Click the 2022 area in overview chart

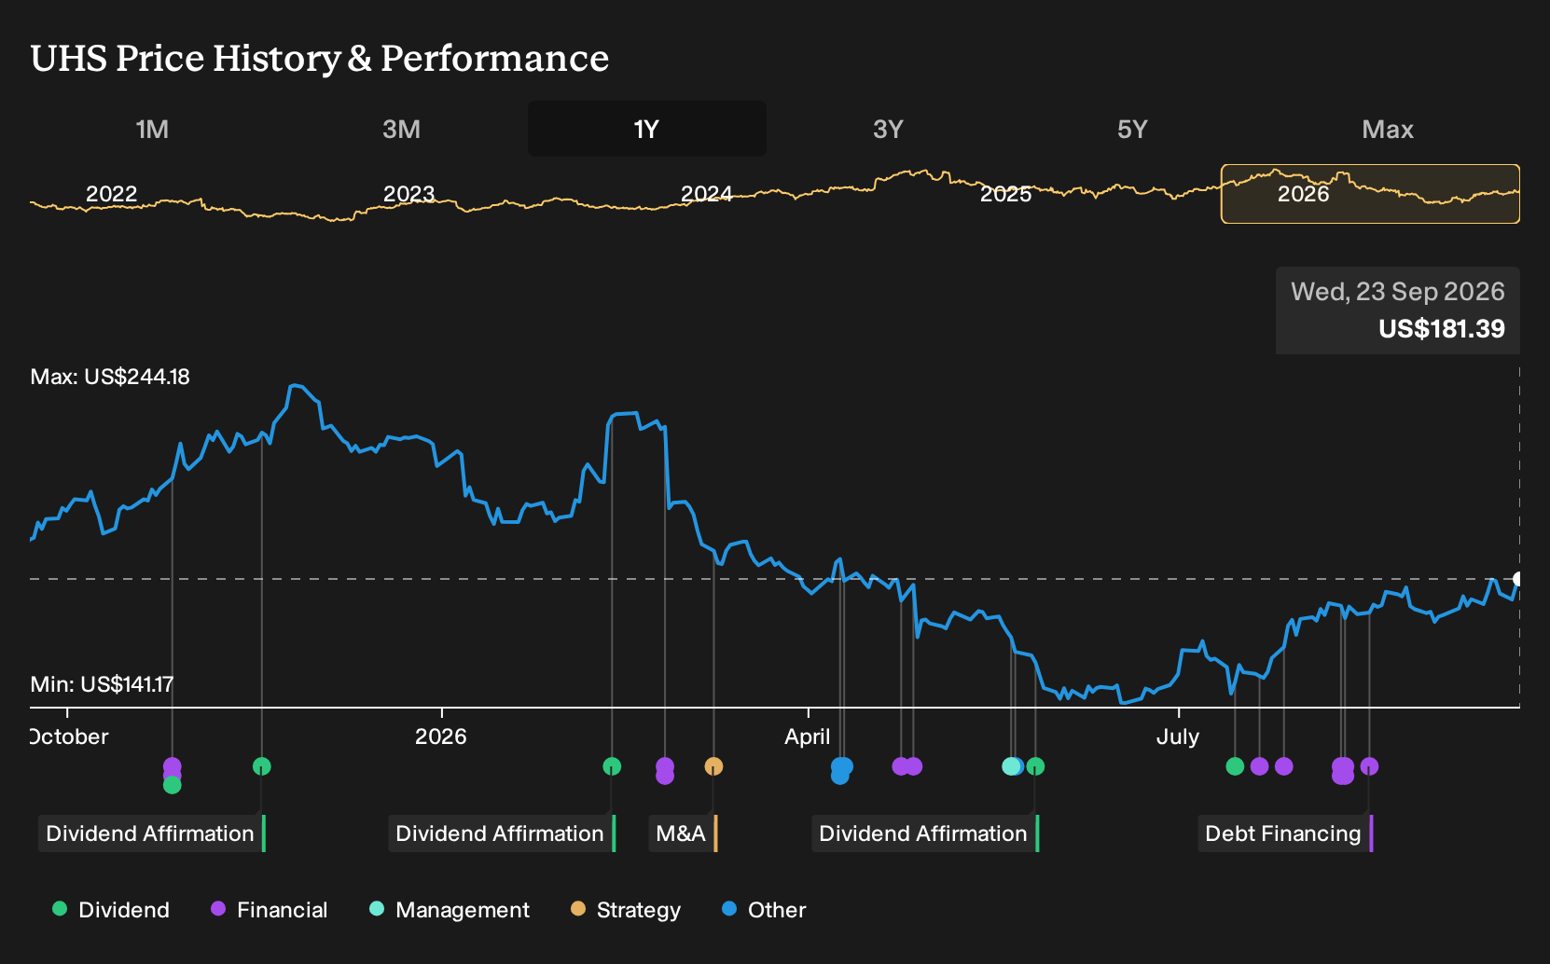click(x=111, y=194)
